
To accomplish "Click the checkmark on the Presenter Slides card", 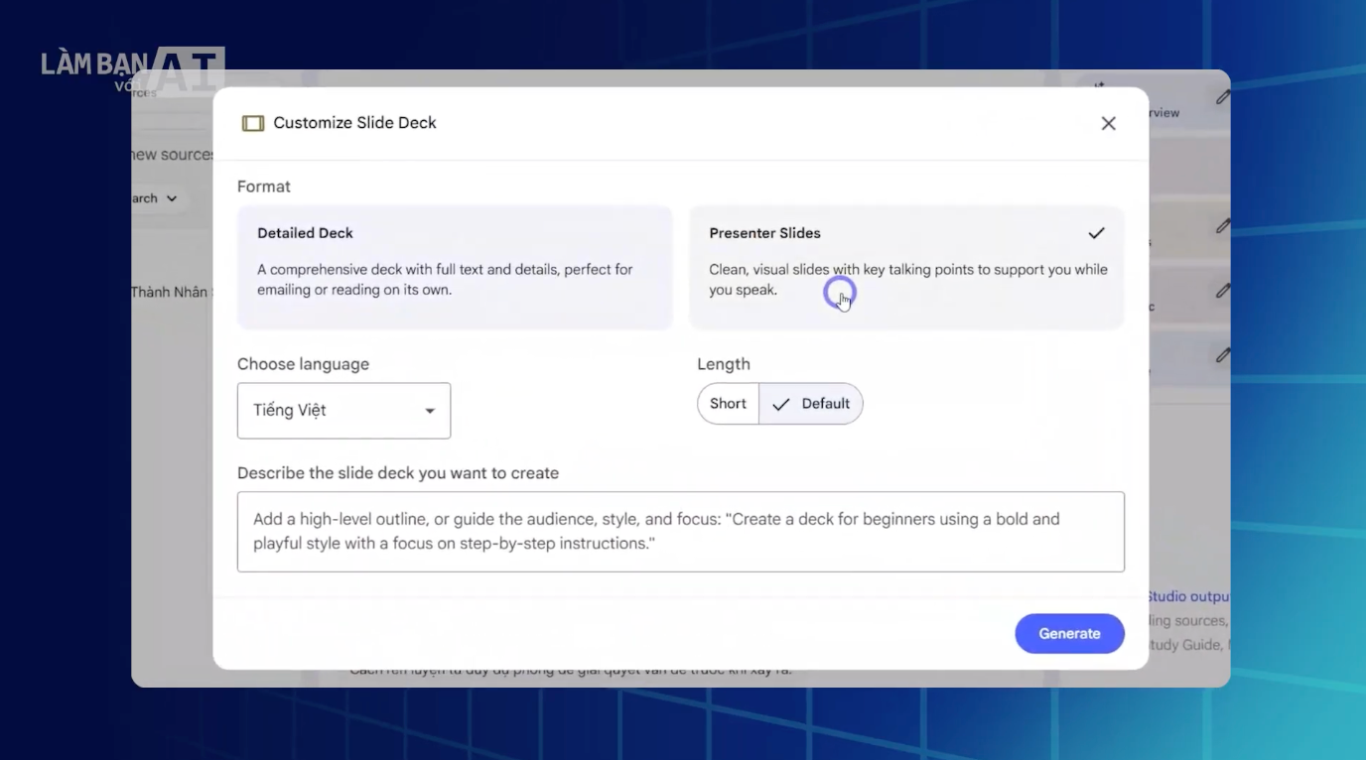I will pyautogui.click(x=1096, y=233).
